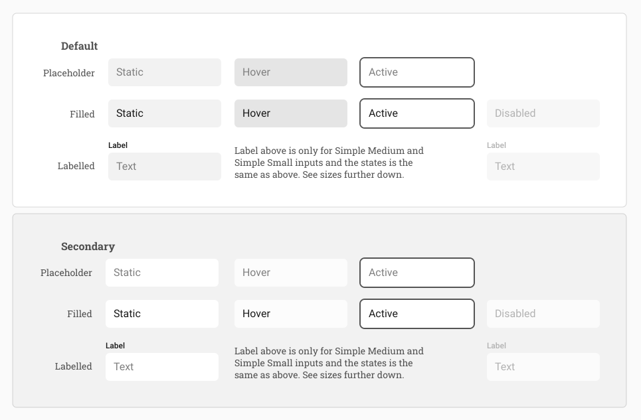Click the Default section heading
Image resolution: width=641 pixels, height=420 pixels.
(x=79, y=46)
